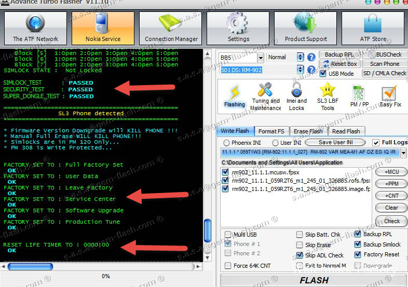The width and height of the screenshot is (408, 287).
Task: Enable Skip Batt. Chk checkbox
Action: 300,235
